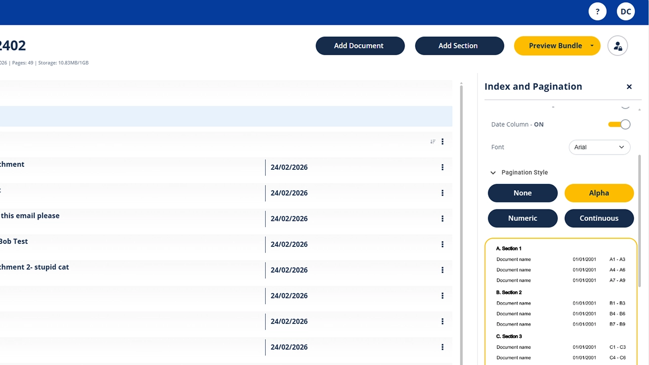Open the Font dropdown showing Arial
649x365 pixels.
click(x=599, y=147)
